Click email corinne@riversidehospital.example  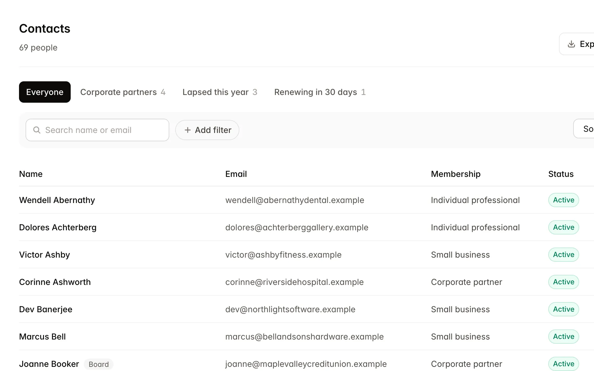(x=294, y=282)
